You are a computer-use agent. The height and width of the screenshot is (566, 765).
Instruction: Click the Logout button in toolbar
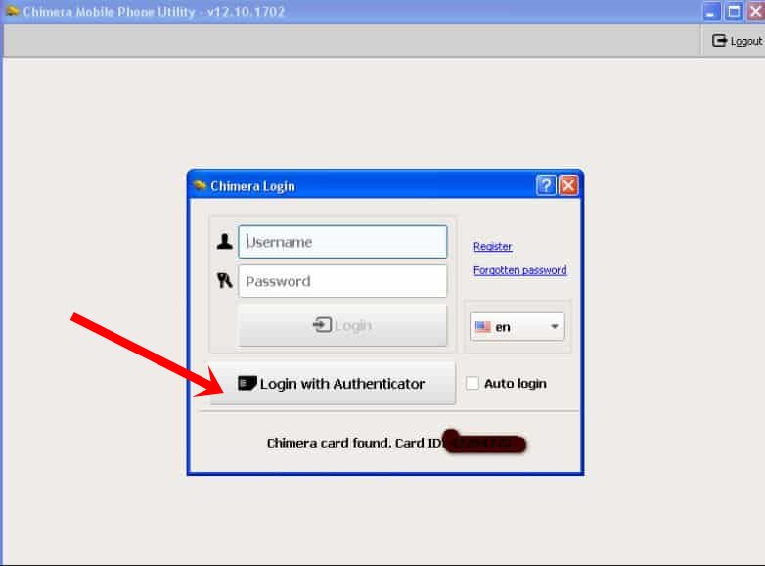[737, 41]
